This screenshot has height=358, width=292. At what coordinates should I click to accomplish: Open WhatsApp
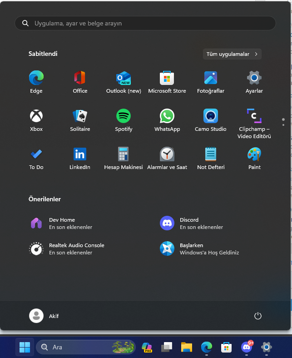[x=167, y=120]
